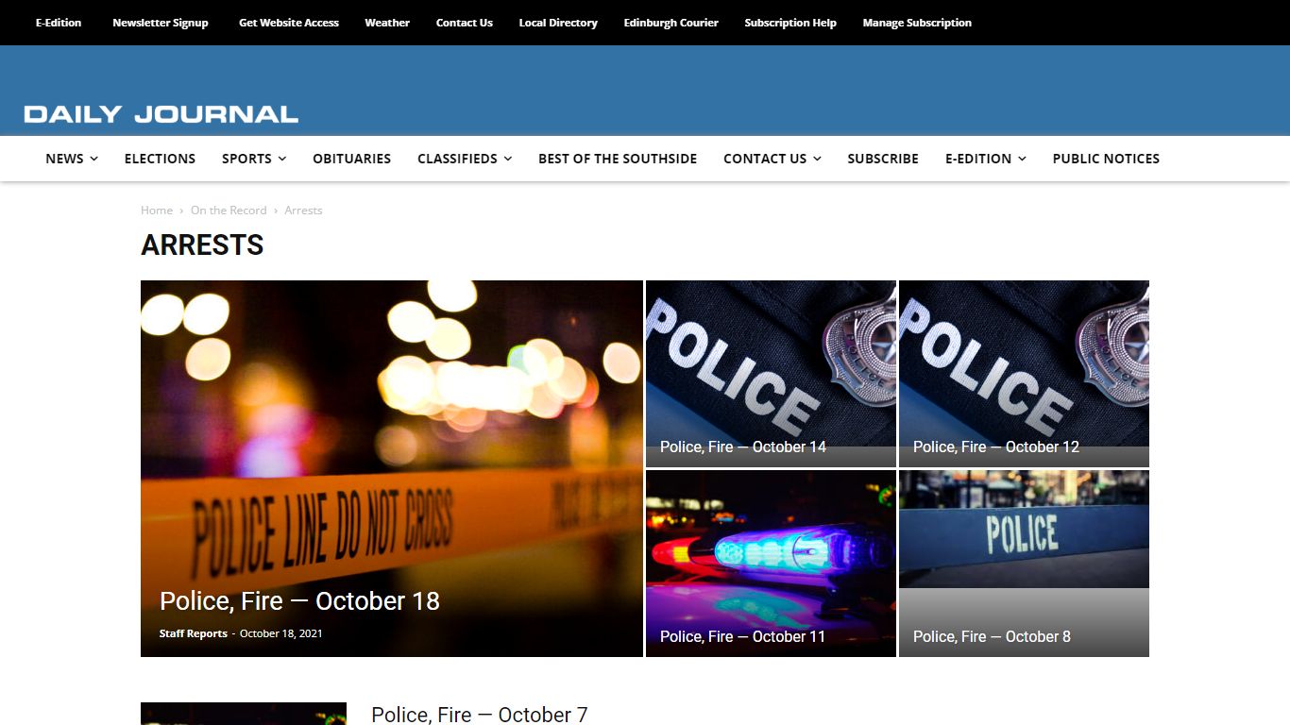The height and width of the screenshot is (725, 1290).
Task: Click the October 18, 2021 date
Action: tap(281, 633)
